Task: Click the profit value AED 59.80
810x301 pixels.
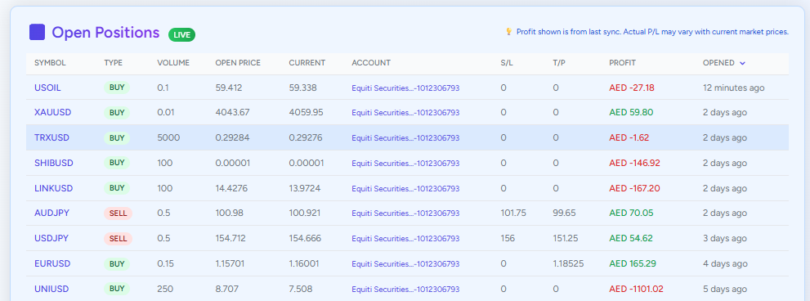Action: point(631,112)
